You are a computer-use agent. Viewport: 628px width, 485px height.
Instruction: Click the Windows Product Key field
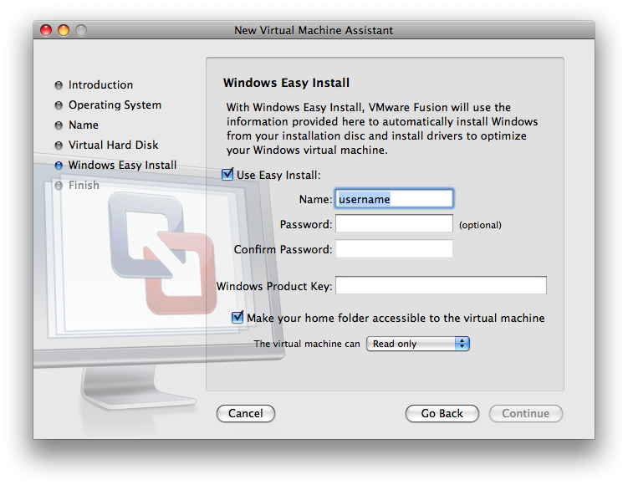441,285
